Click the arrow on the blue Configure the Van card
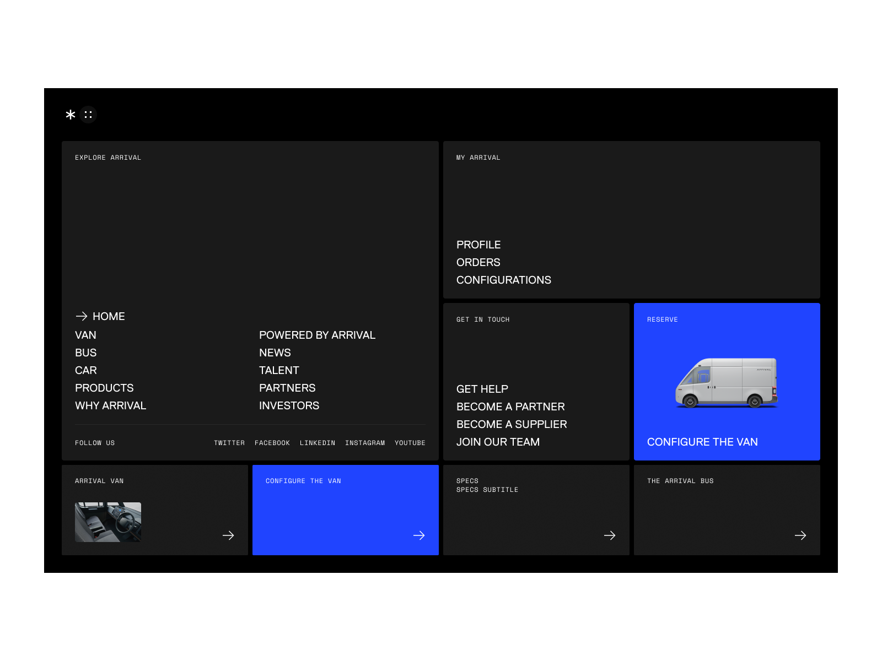Viewport: 882px width, 661px height. click(419, 535)
